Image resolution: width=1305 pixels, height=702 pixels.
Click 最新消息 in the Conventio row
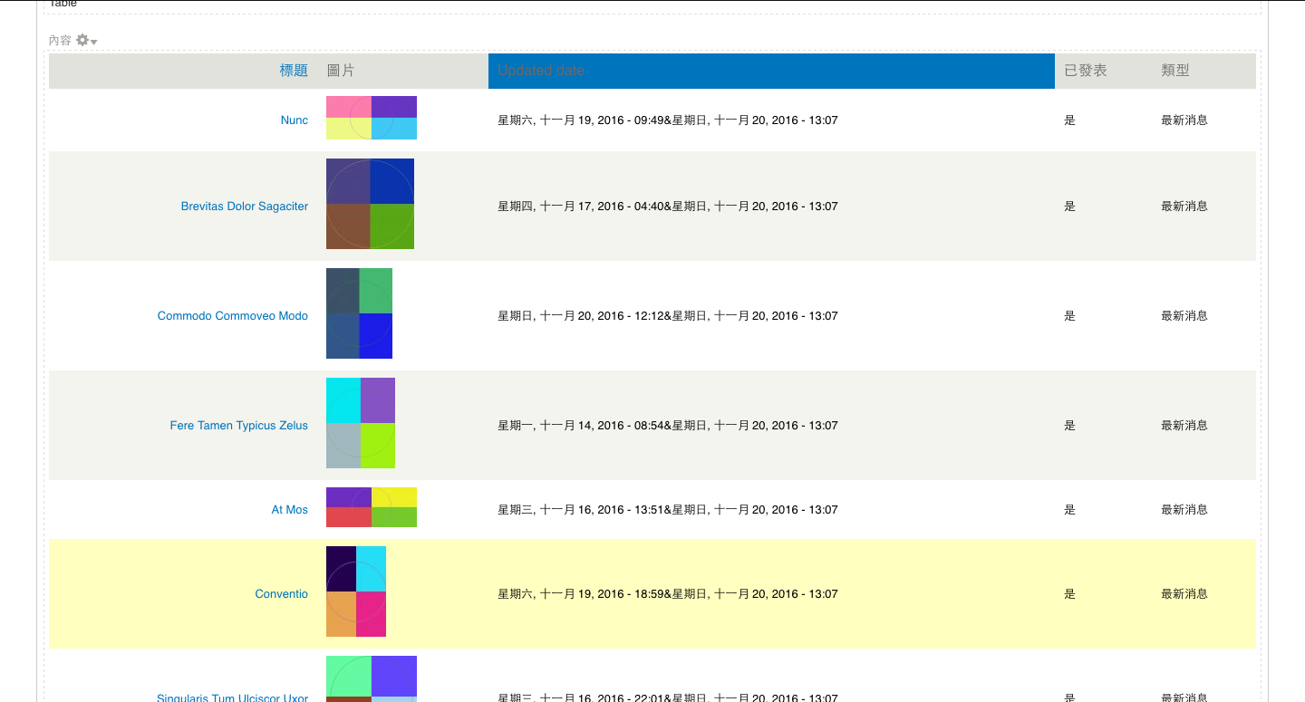coord(1184,594)
